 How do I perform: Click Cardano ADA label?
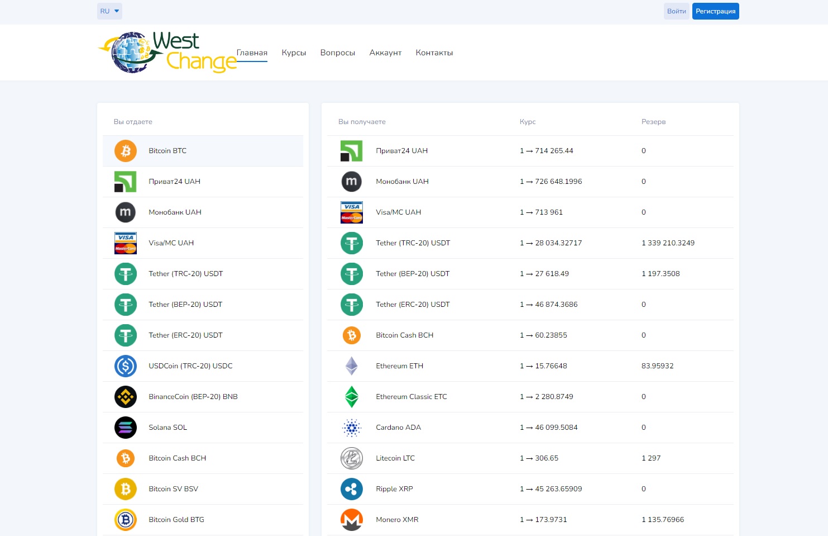pyautogui.click(x=398, y=428)
